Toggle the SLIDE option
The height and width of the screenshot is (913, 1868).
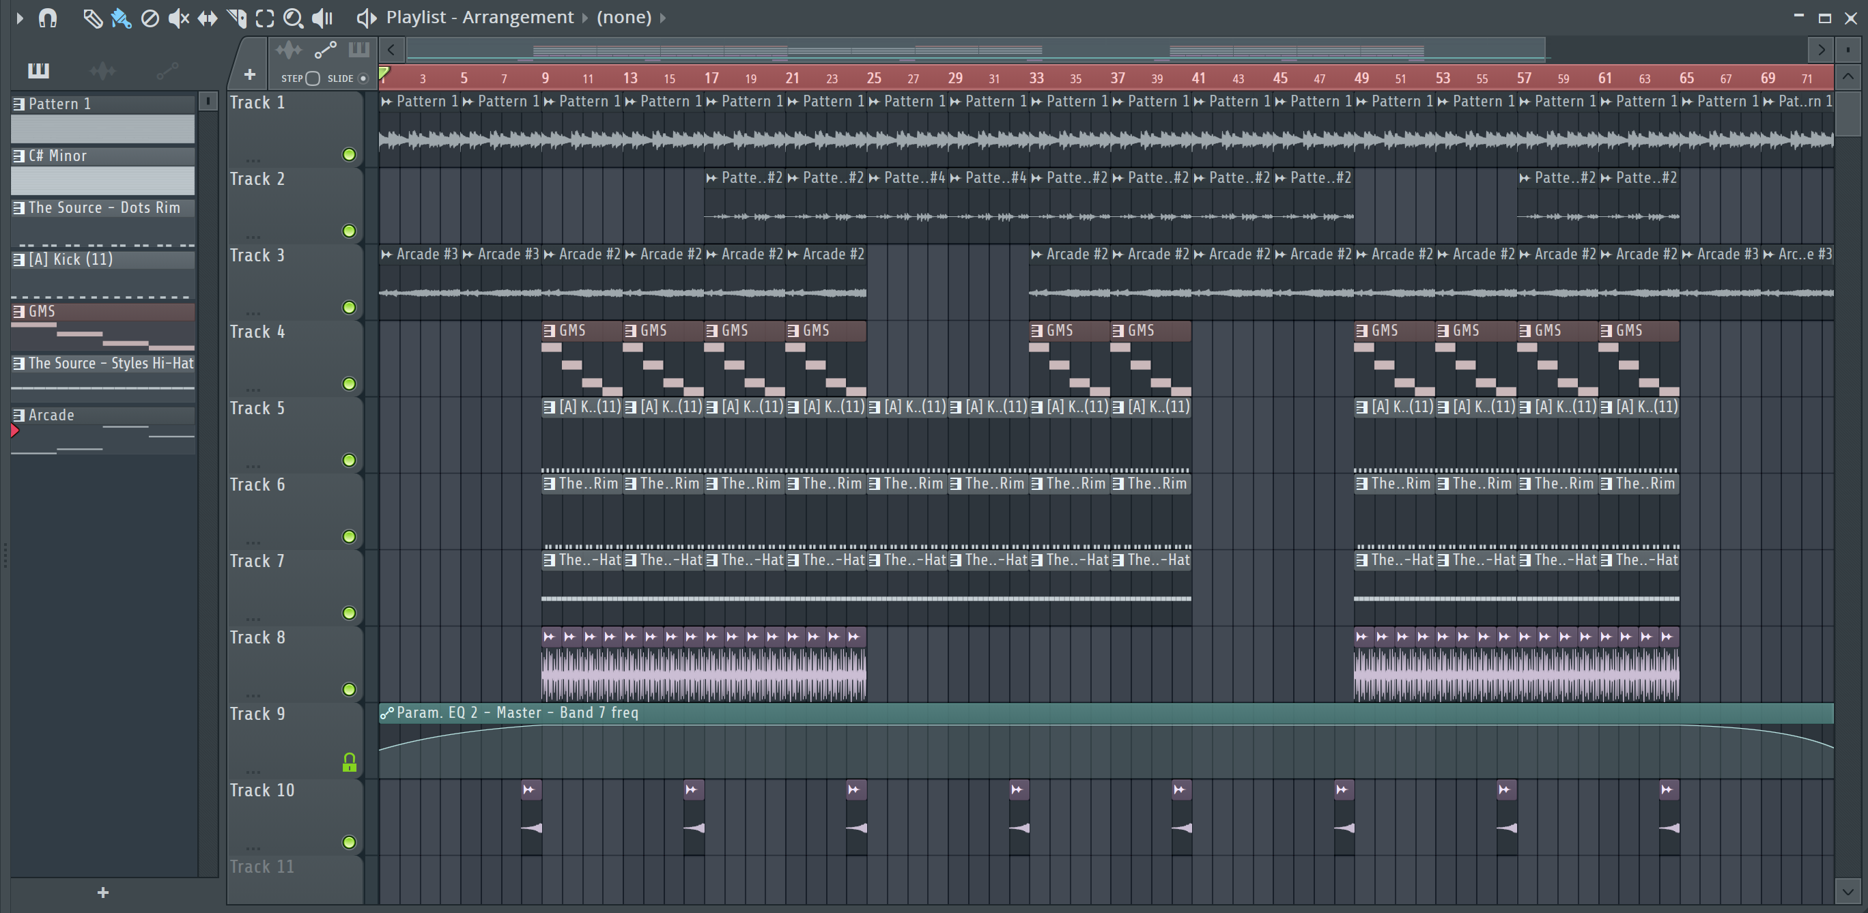(363, 78)
